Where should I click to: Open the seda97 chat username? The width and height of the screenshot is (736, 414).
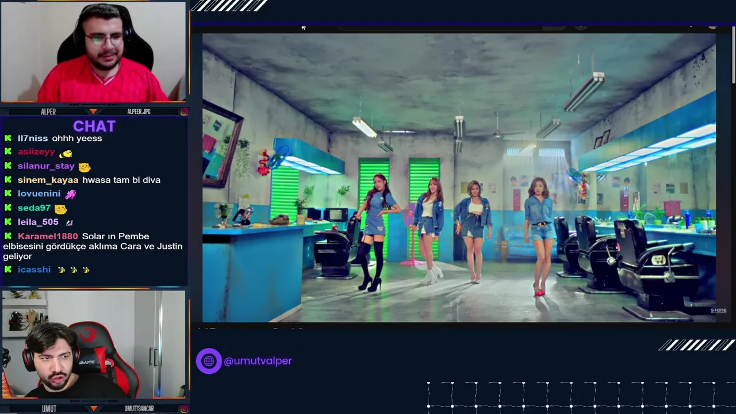click(x=34, y=208)
